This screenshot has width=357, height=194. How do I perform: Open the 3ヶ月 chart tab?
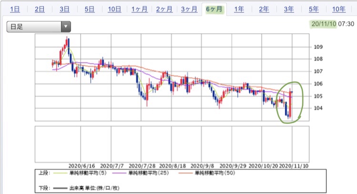(x=189, y=10)
